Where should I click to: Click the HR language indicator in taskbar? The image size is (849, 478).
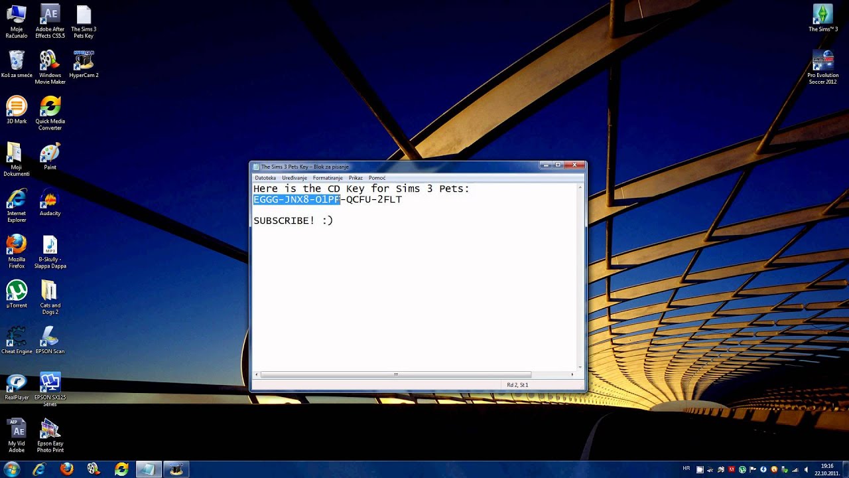coord(686,469)
